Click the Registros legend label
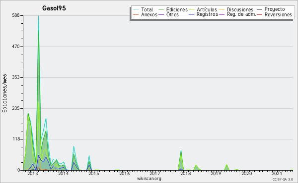 (x=207, y=14)
